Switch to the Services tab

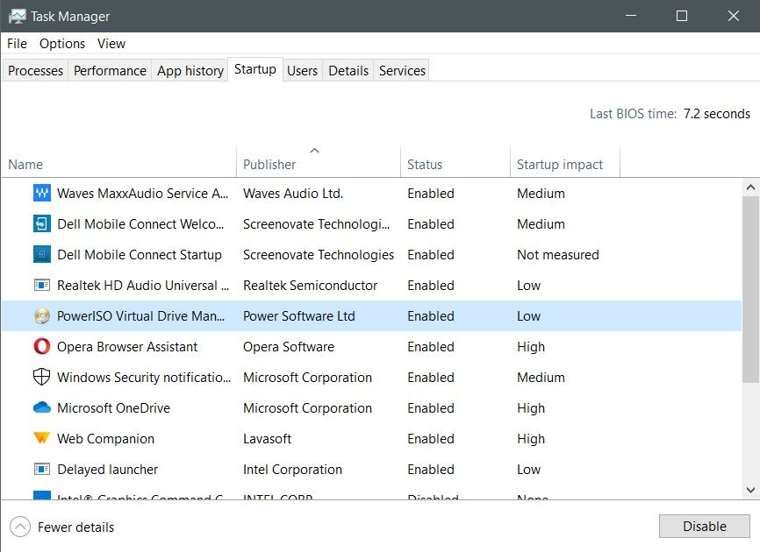[x=401, y=70]
